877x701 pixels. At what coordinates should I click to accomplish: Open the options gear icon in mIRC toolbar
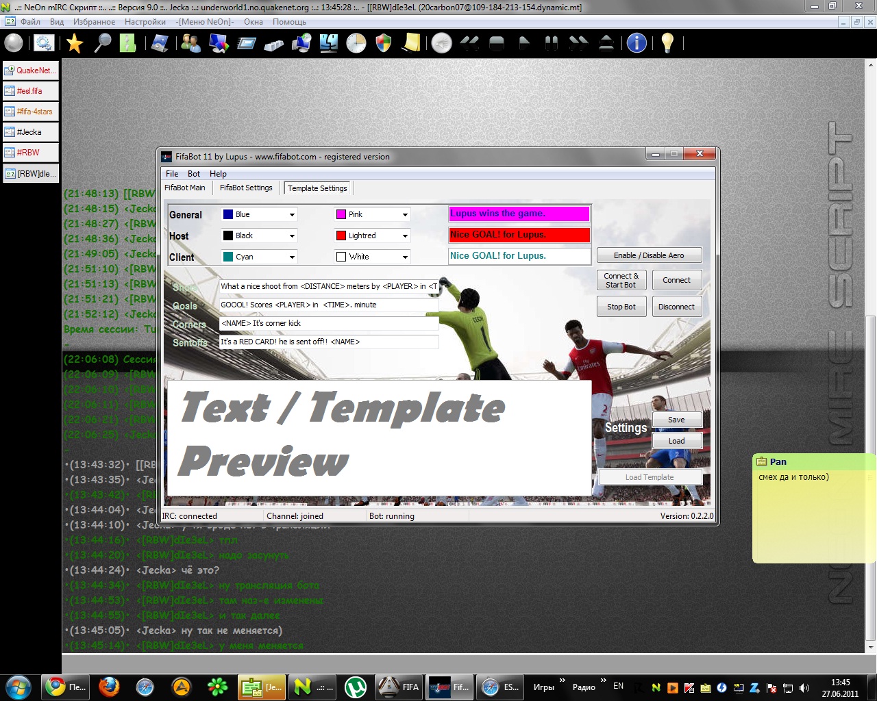tap(44, 43)
